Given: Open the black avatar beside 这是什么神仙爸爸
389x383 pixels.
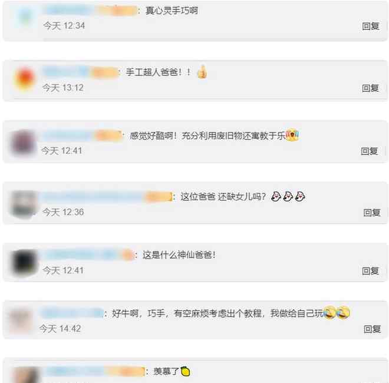Looking at the screenshot, I should [24, 263].
